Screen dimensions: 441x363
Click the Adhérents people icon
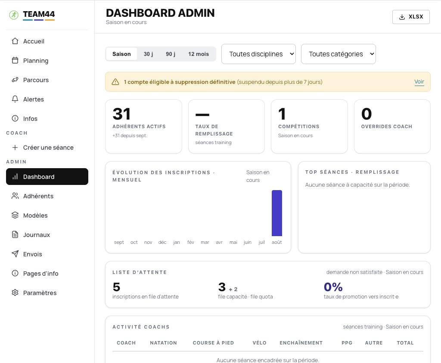(15, 196)
